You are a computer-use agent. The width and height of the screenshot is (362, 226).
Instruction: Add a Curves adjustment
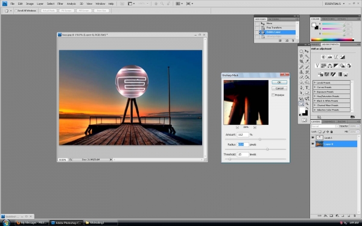[x=336, y=57]
